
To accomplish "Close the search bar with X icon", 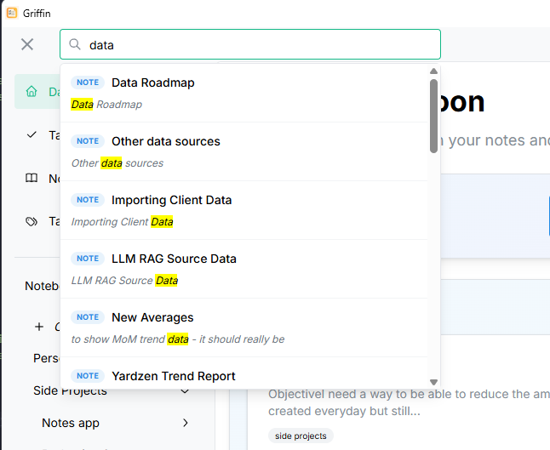I will (x=27, y=44).
